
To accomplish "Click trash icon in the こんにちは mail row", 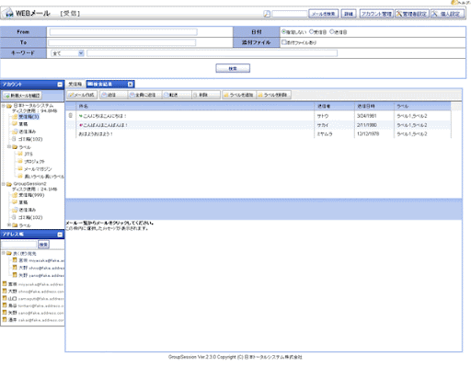I will click(x=71, y=115).
